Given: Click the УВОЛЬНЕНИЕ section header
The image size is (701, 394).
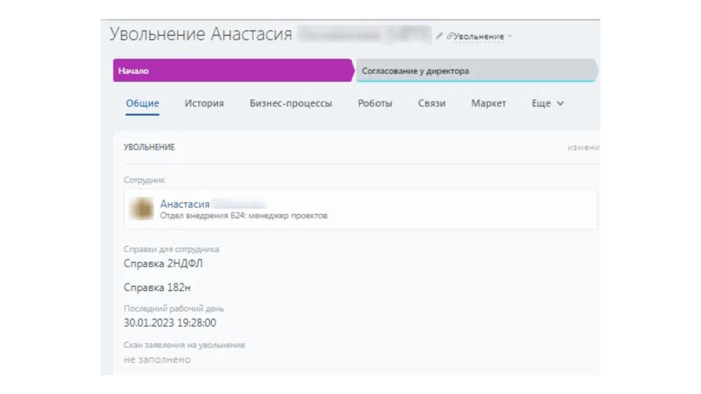Looking at the screenshot, I should tap(149, 147).
